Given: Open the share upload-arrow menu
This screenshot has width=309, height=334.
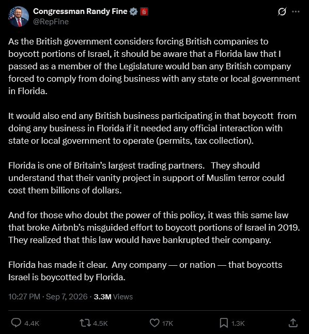Looking at the screenshot, I should (293, 323).
